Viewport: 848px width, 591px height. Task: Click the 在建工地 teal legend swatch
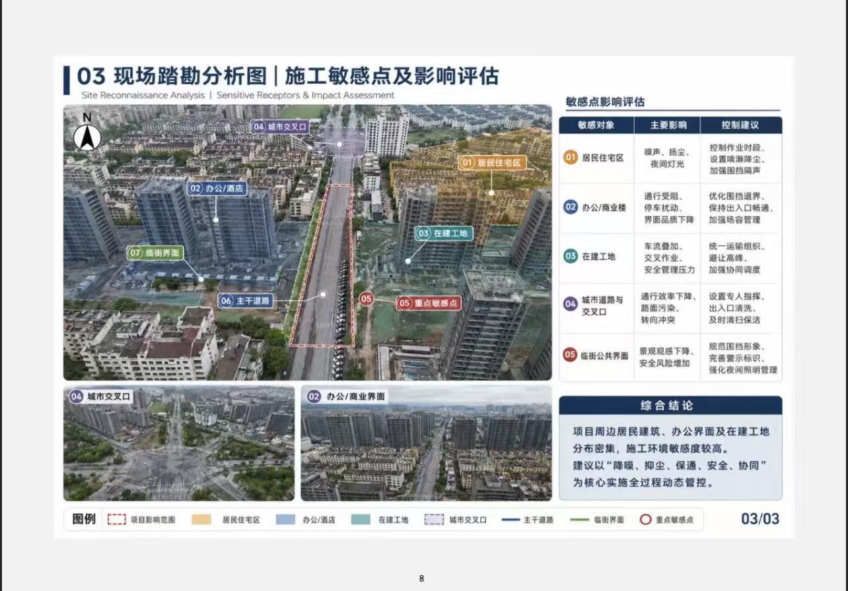(x=361, y=520)
